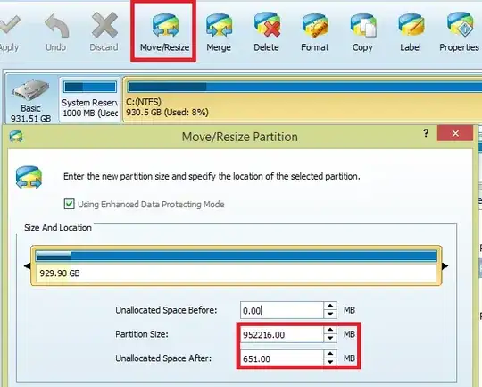482x387 pixels.
Task: Decrease Partition Size value
Action: [330, 338]
